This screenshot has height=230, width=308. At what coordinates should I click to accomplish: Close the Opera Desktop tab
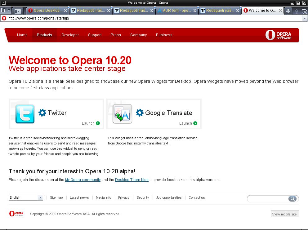pos(66,11)
